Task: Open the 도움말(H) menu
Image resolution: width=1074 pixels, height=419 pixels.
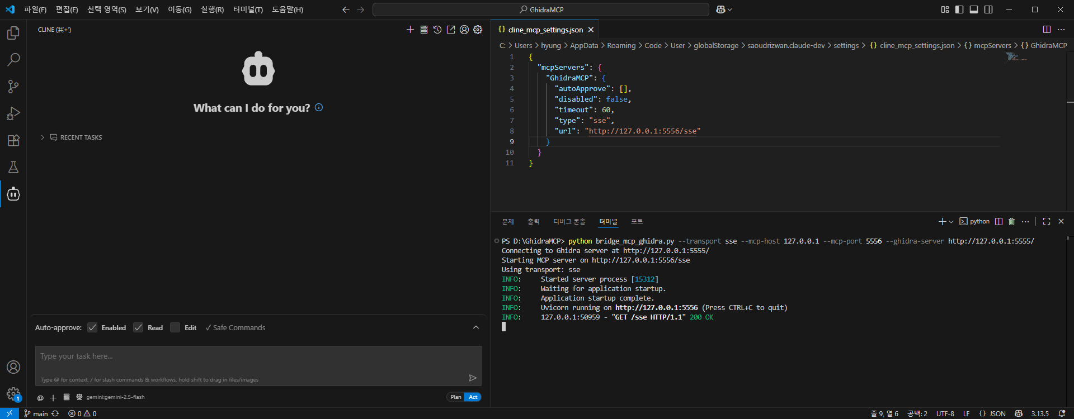Action: click(288, 9)
